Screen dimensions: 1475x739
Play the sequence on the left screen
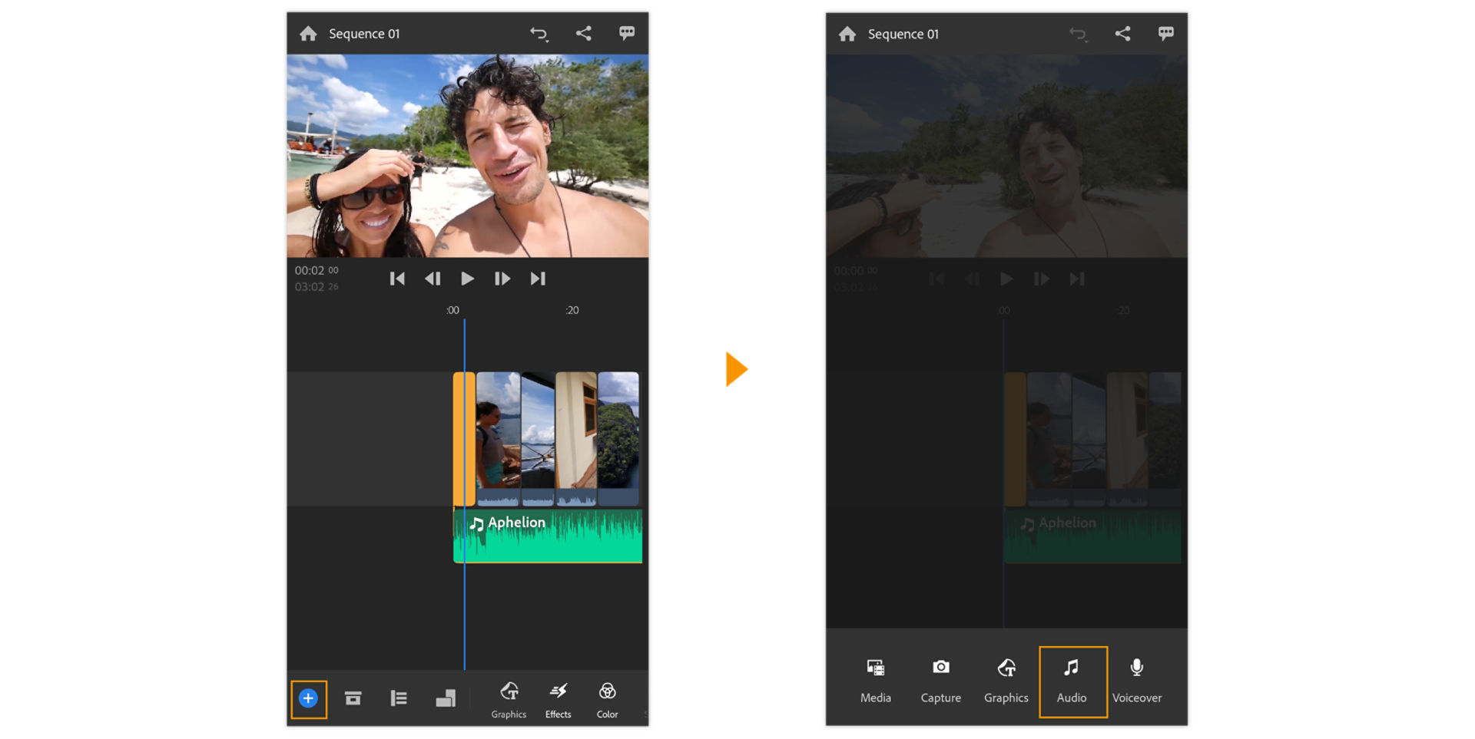point(467,279)
